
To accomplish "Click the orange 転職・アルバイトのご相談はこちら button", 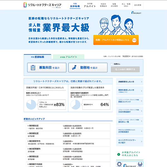I will tap(116, 40).
